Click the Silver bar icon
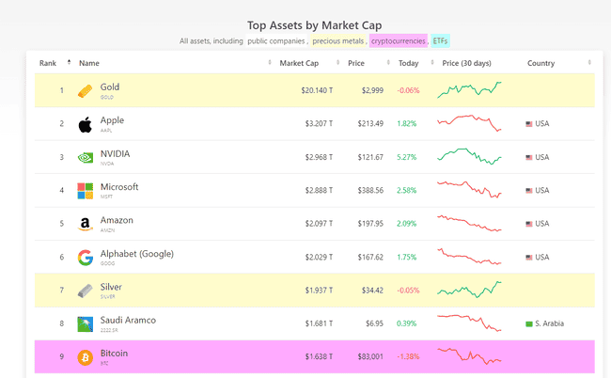 86,291
